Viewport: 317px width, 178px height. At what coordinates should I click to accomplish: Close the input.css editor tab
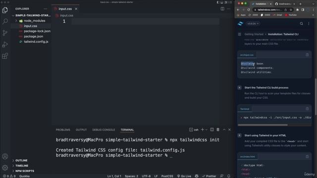pyautogui.click(x=76, y=9)
